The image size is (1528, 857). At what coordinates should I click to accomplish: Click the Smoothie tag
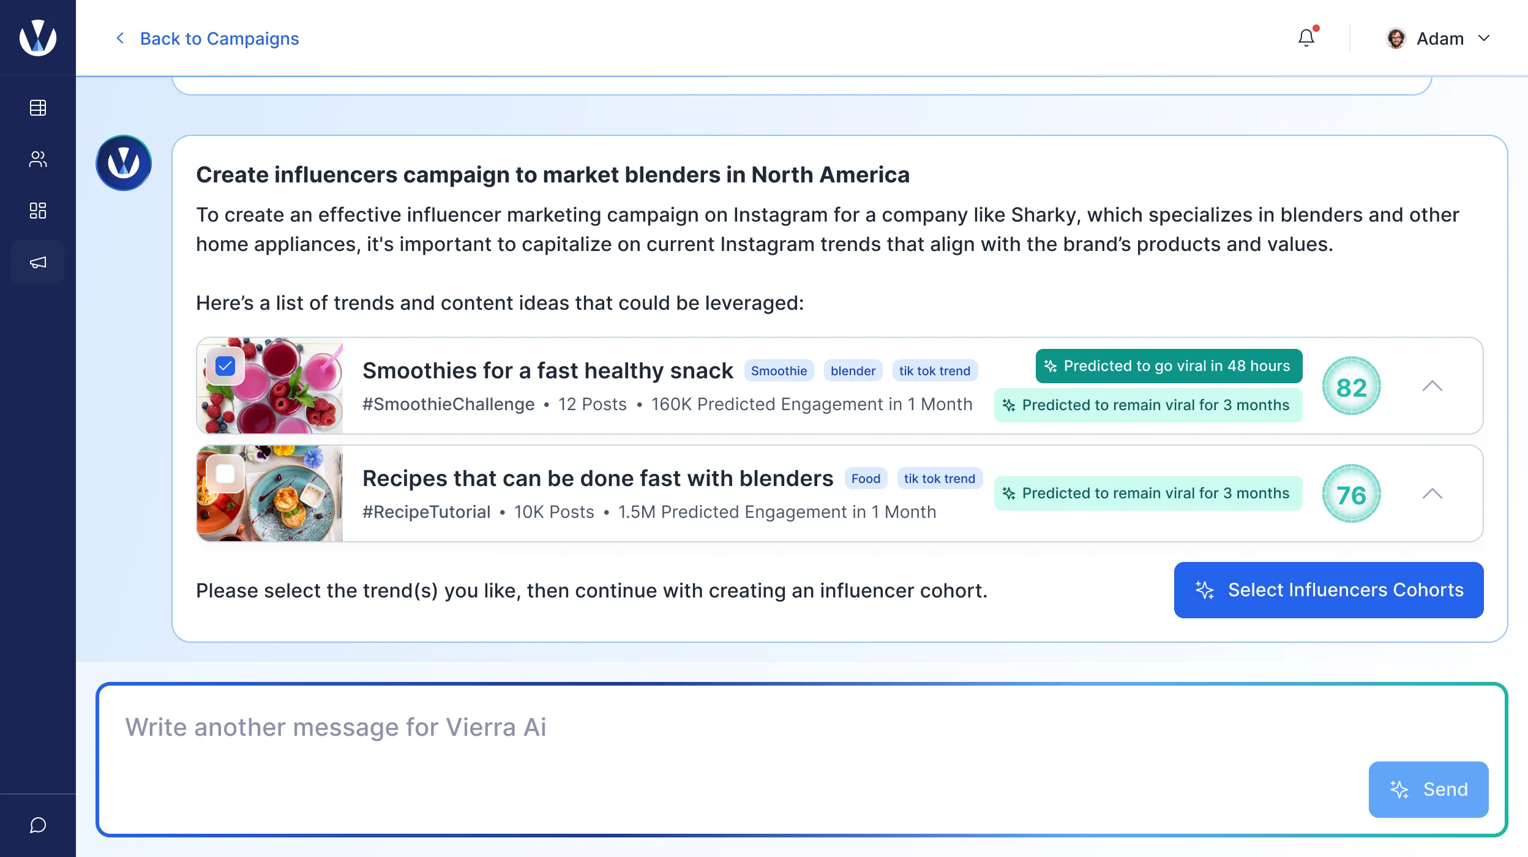tap(779, 371)
